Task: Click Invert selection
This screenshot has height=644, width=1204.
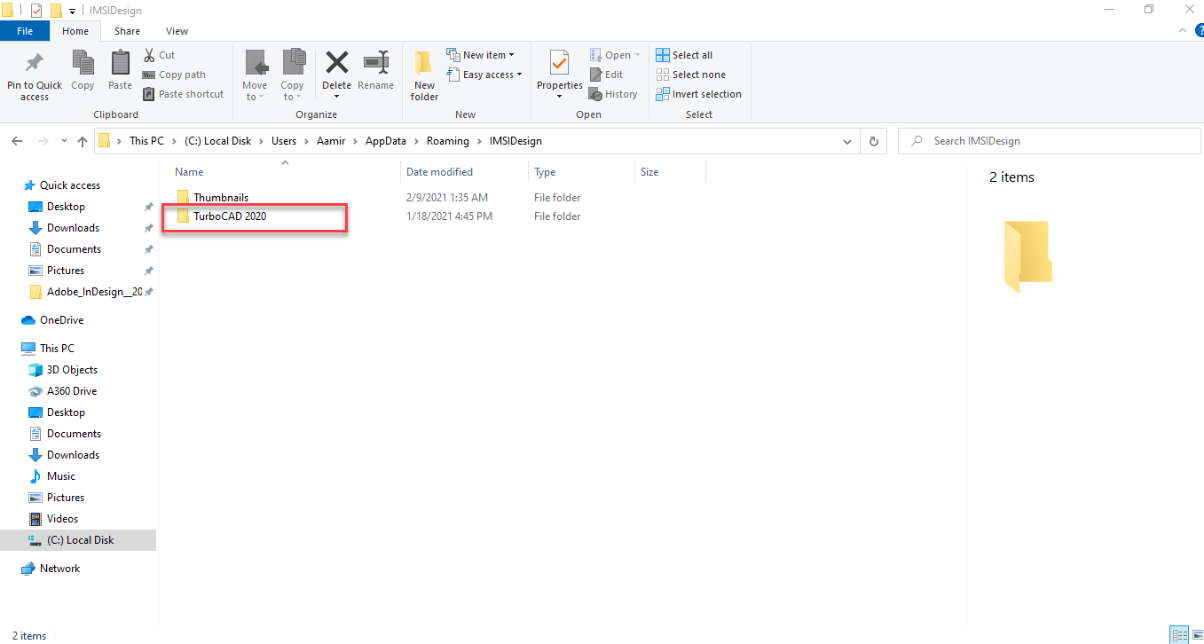Action: tap(698, 94)
